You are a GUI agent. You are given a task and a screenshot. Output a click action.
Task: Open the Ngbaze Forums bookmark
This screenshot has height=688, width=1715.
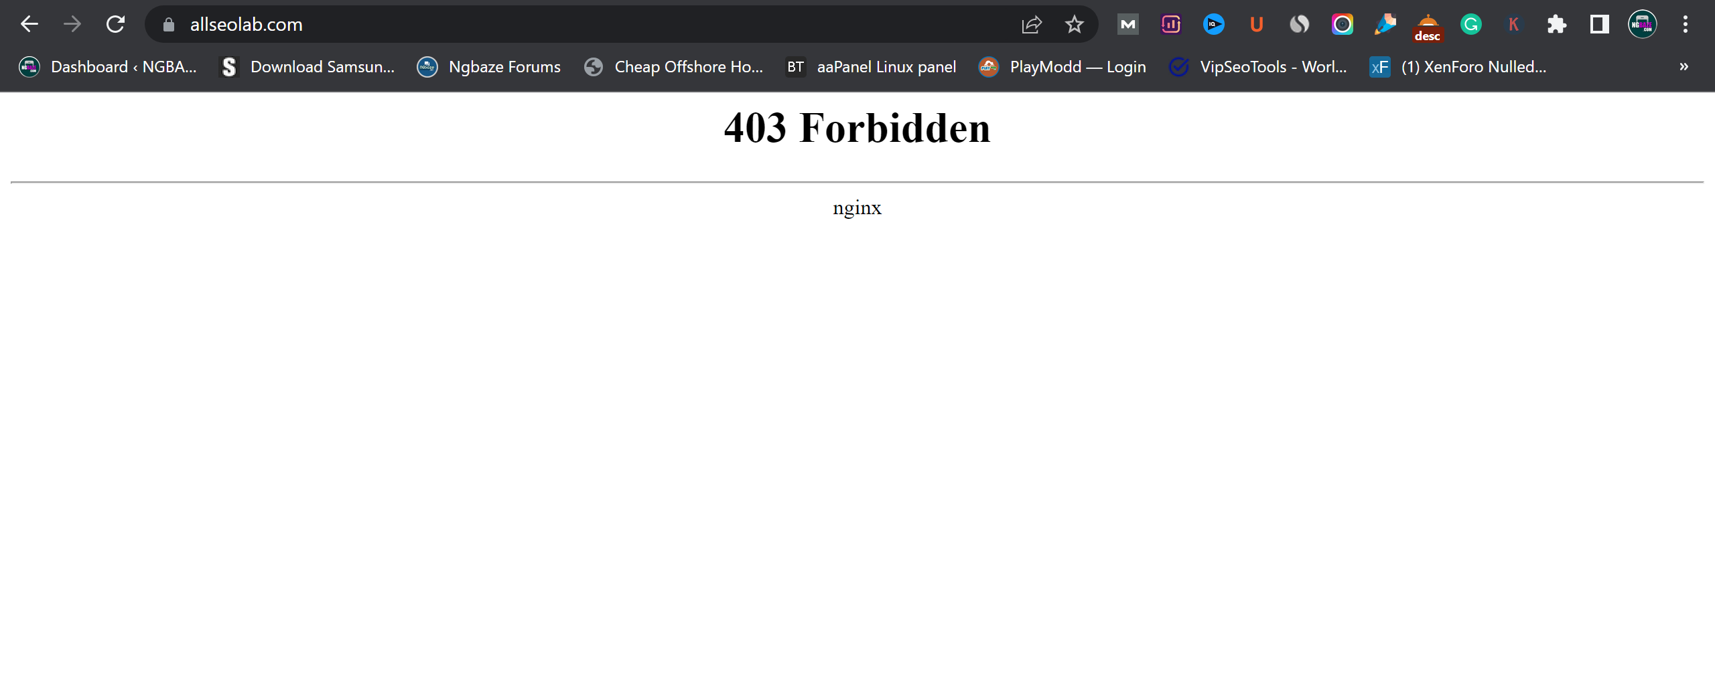click(x=489, y=67)
